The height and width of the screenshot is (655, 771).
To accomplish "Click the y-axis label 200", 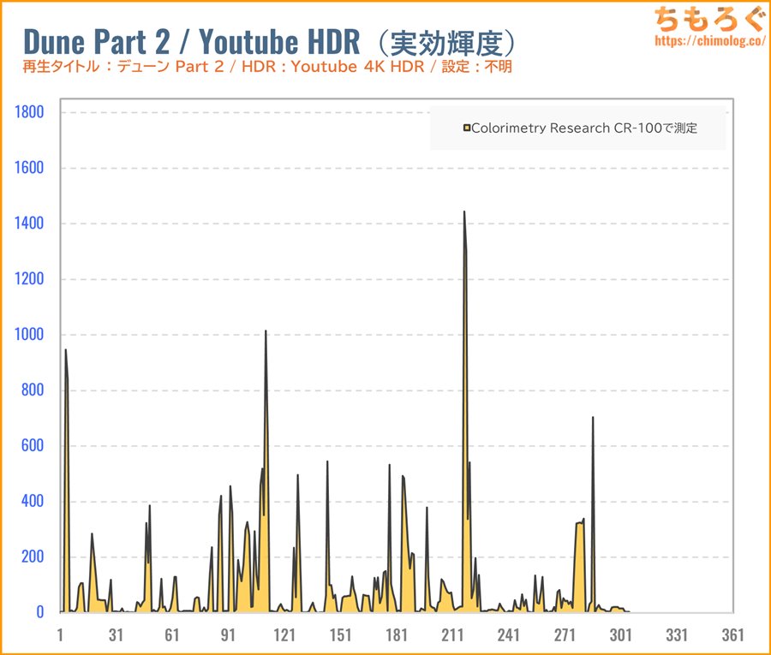I will click(33, 557).
